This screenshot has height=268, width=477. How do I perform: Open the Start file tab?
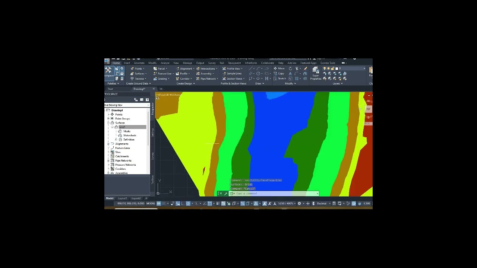[110, 89]
